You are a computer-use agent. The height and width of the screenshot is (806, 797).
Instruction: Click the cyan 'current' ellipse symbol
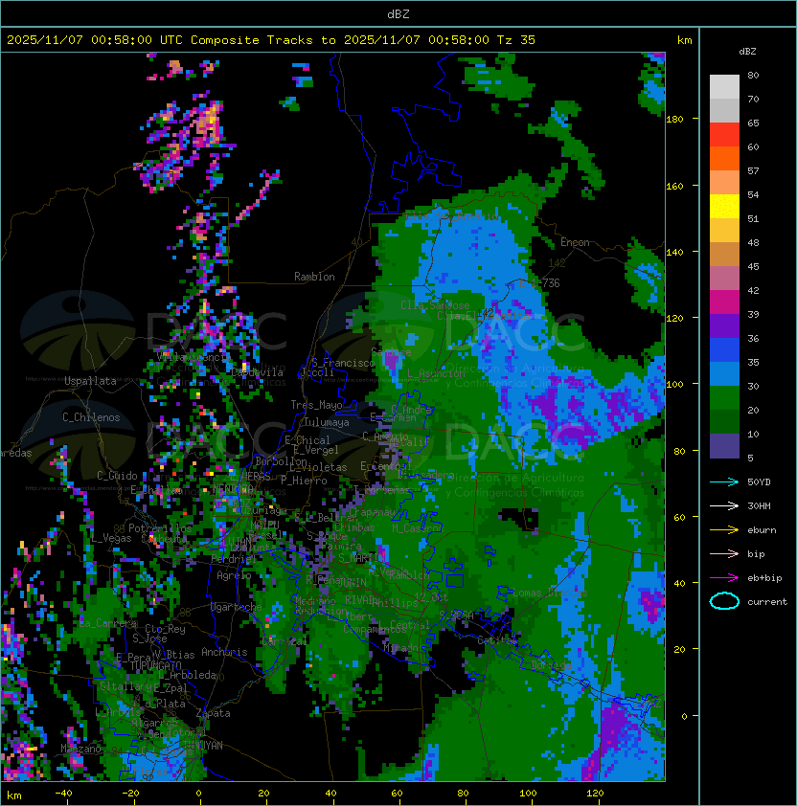tap(724, 601)
